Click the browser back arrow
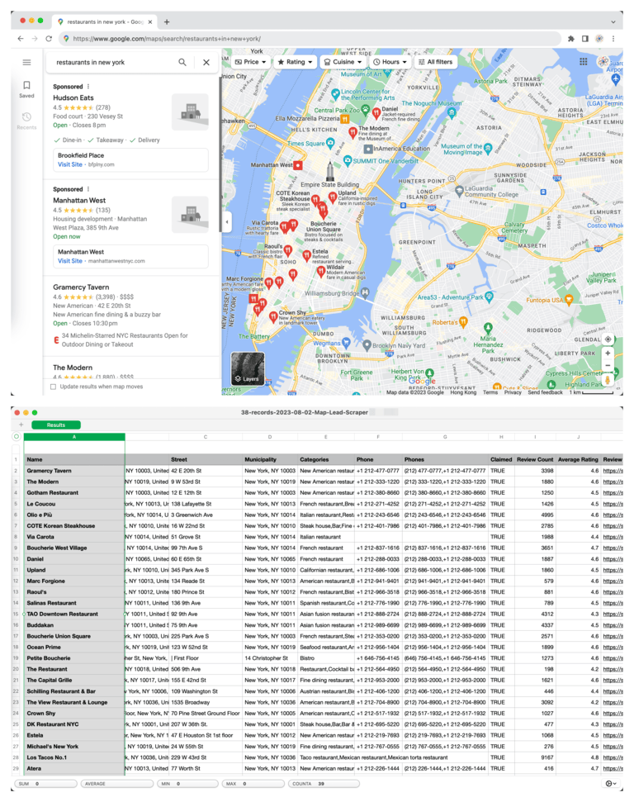 (x=21, y=38)
